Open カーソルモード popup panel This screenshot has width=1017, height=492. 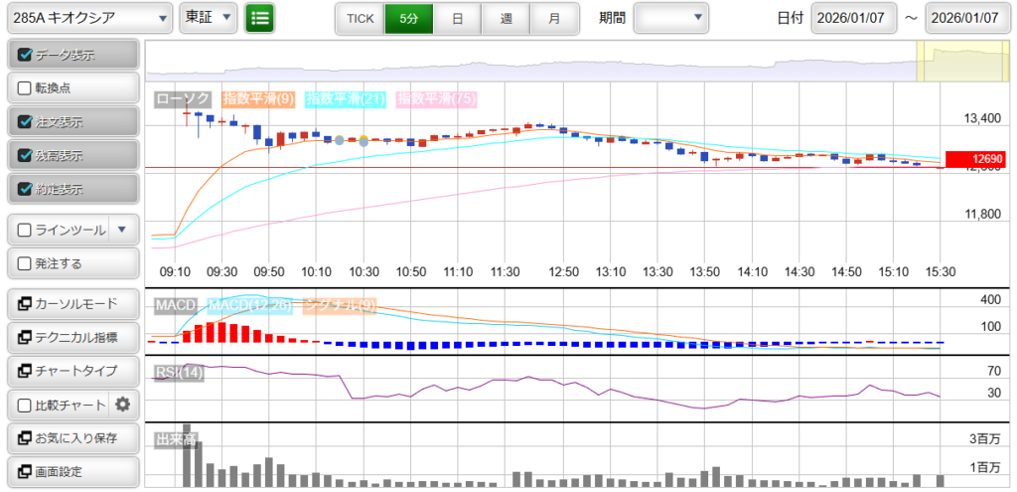coord(72,304)
